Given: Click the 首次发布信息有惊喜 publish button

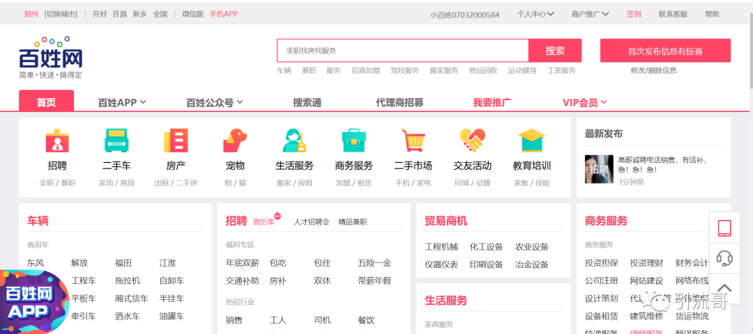Looking at the screenshot, I should tap(664, 51).
